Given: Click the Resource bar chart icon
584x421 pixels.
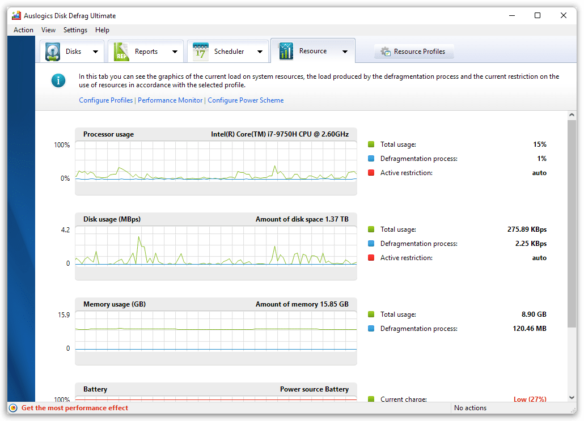Looking at the screenshot, I should pyautogui.click(x=286, y=51).
